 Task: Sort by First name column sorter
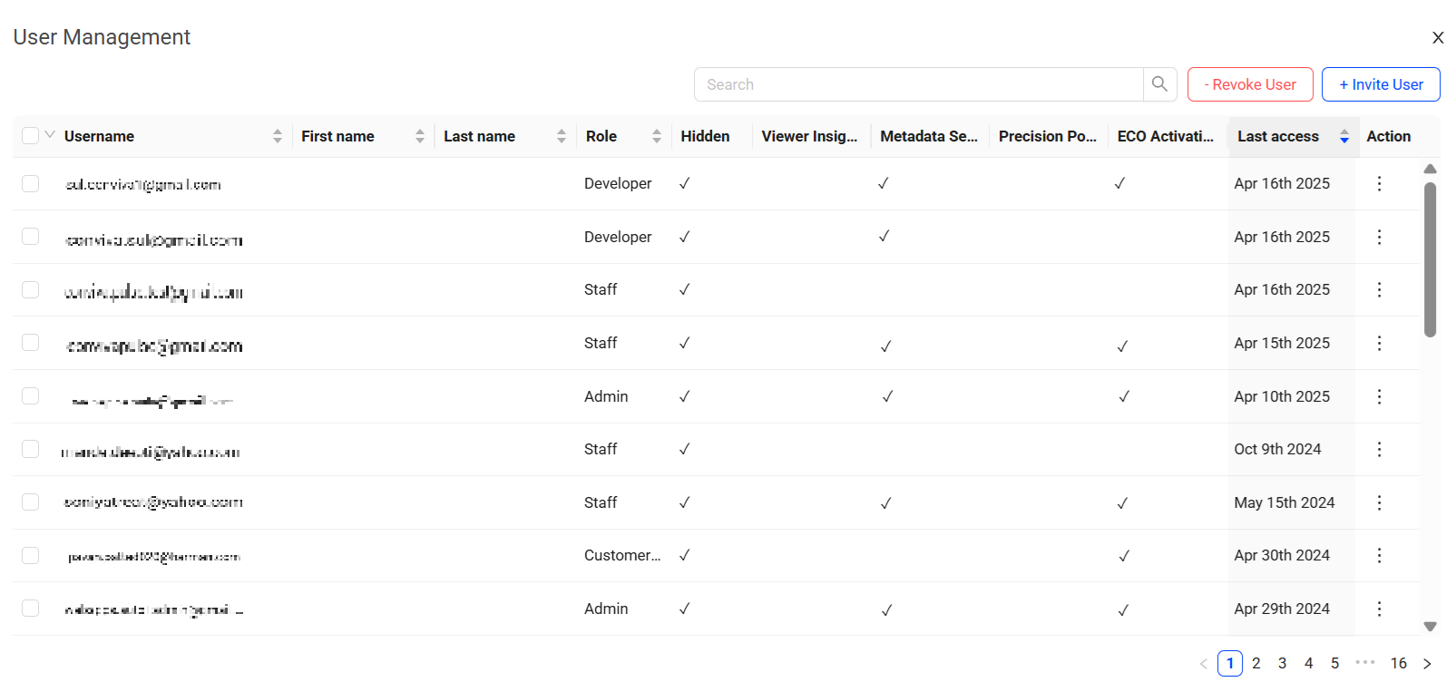pos(420,136)
